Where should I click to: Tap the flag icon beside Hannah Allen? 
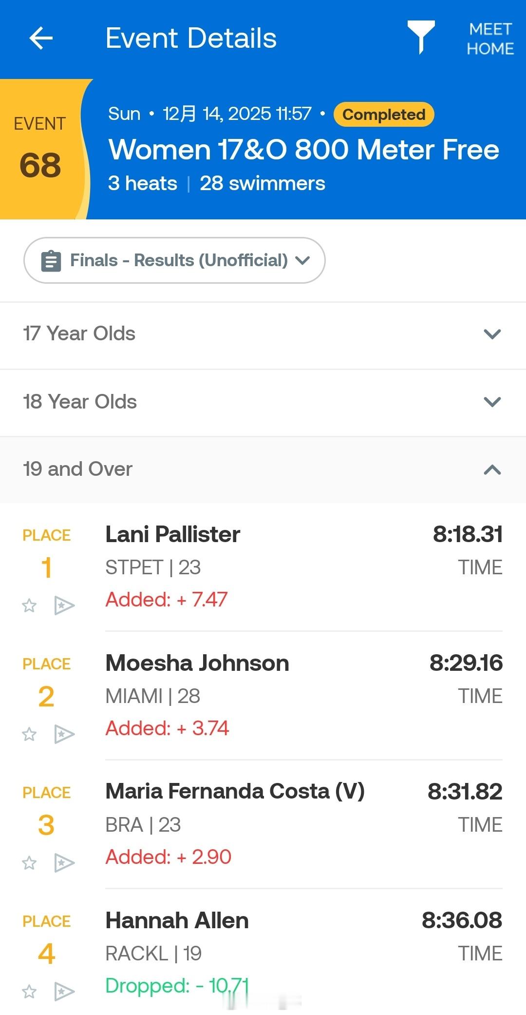click(x=64, y=992)
